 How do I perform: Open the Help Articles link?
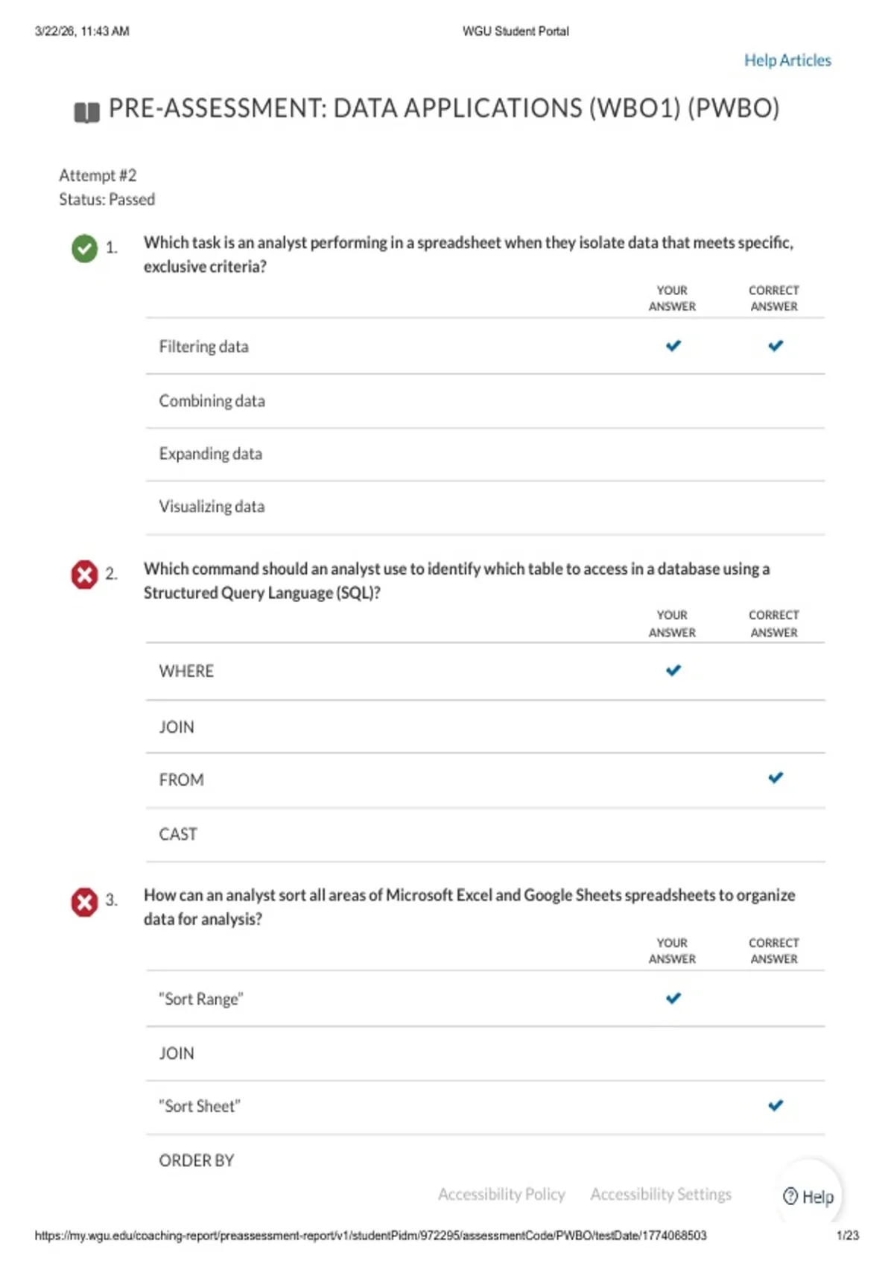pos(787,60)
